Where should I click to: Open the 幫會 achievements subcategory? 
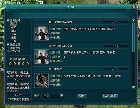click(x=14, y=34)
